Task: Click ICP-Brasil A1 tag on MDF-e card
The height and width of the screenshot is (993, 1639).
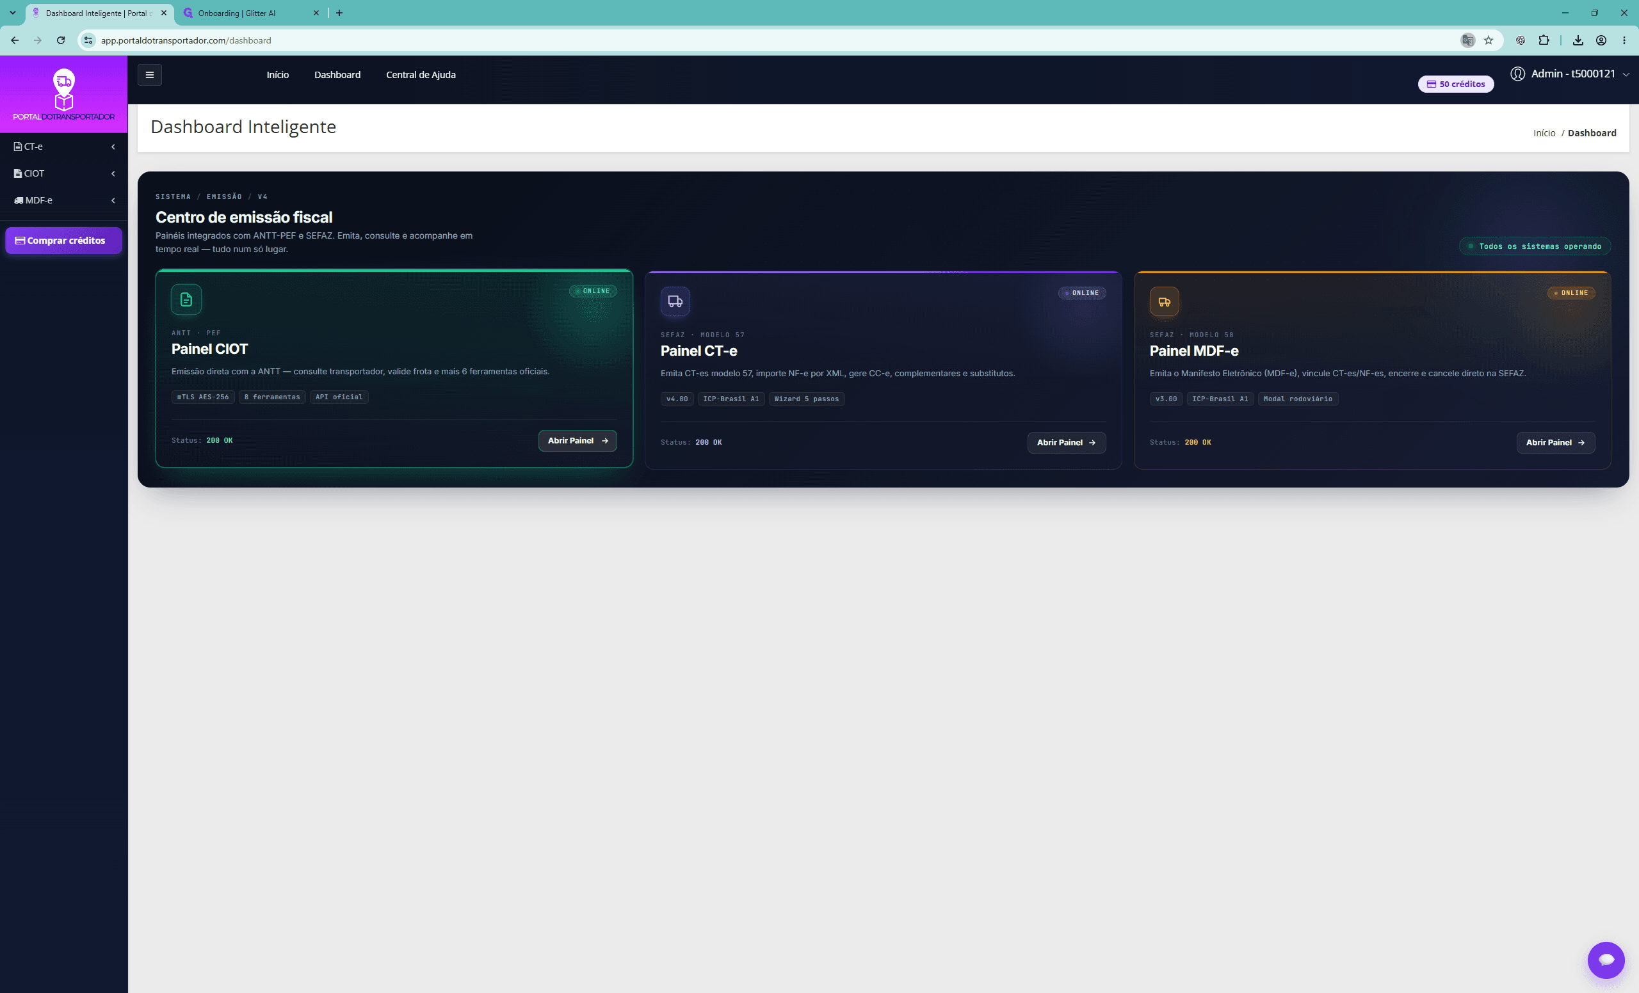Action: click(x=1220, y=399)
